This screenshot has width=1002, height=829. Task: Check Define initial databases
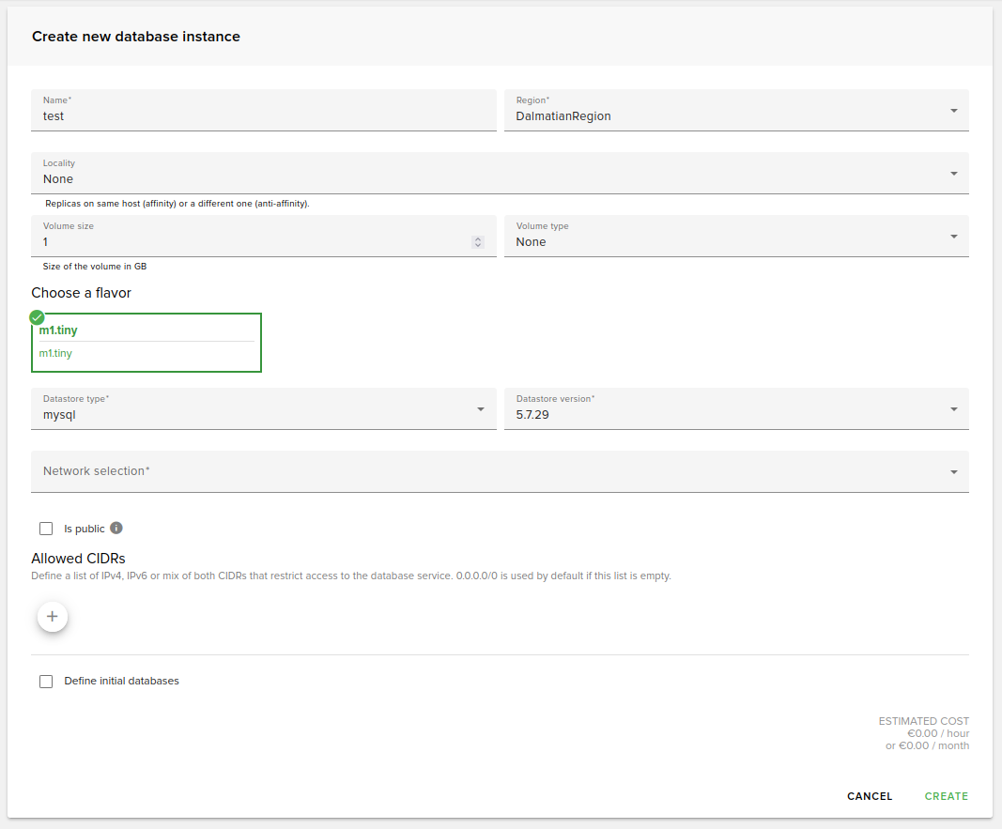point(46,681)
